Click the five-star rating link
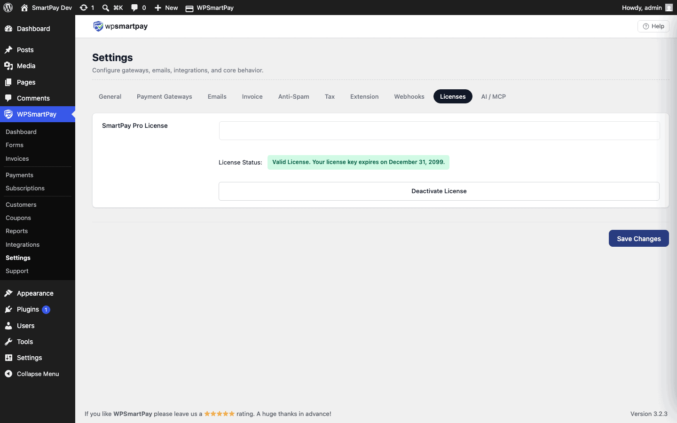677x423 pixels. point(219,414)
